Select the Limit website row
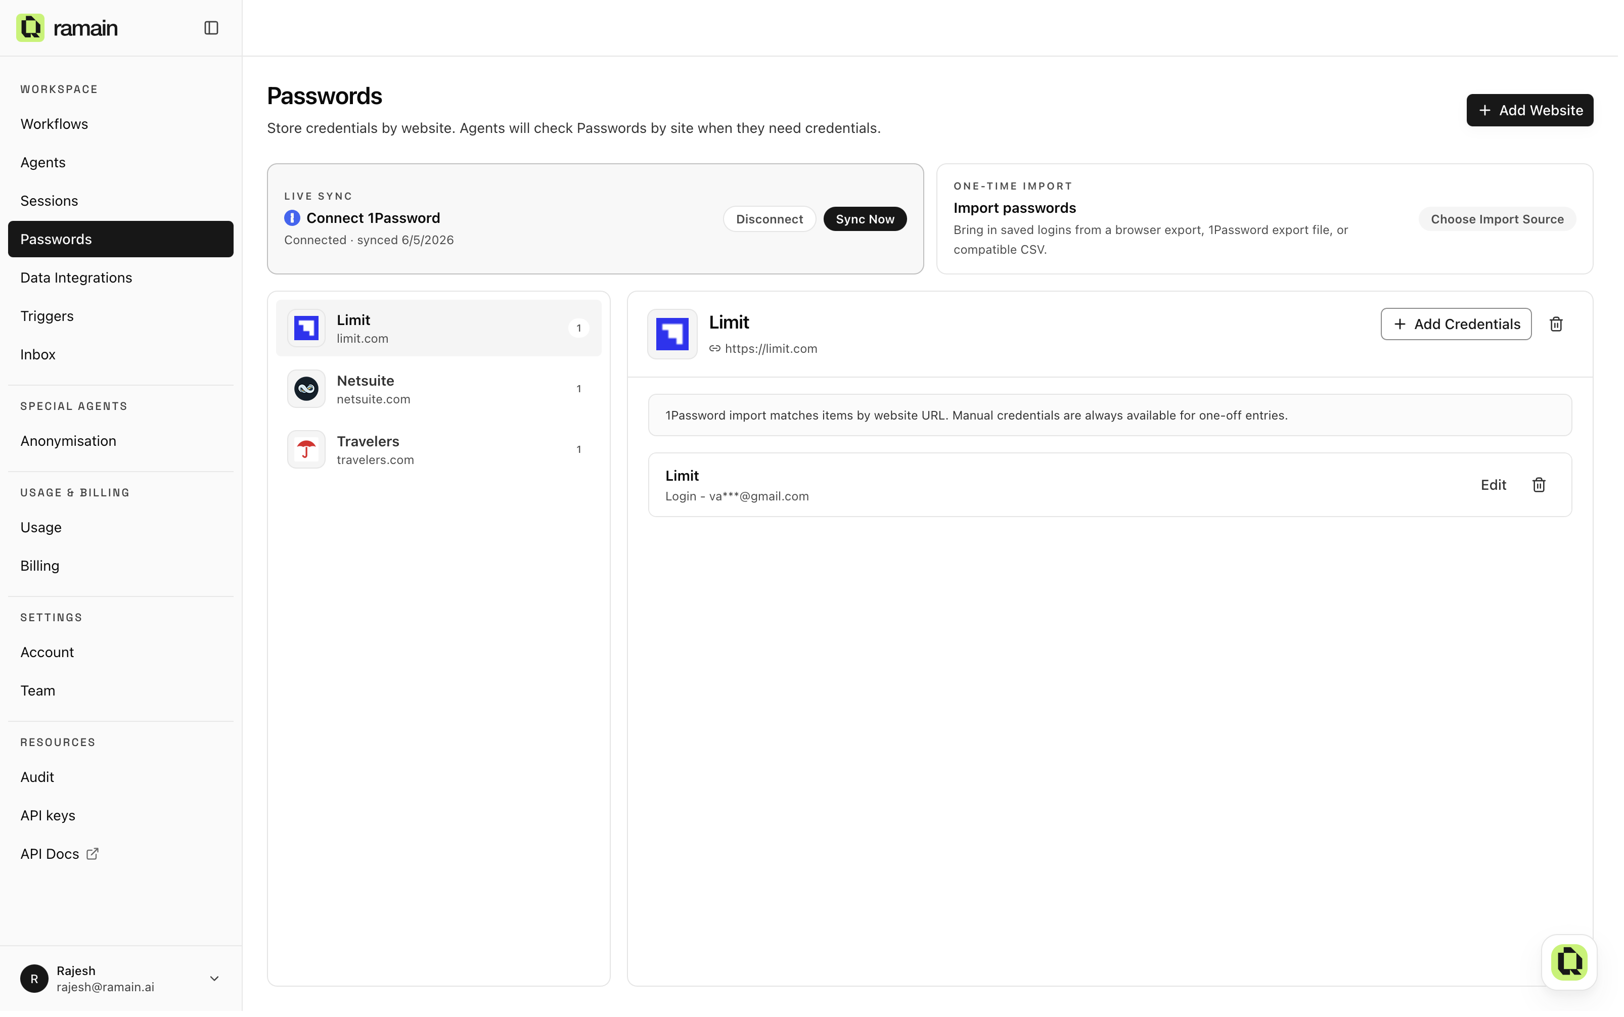The width and height of the screenshot is (1624, 1017). 439,328
